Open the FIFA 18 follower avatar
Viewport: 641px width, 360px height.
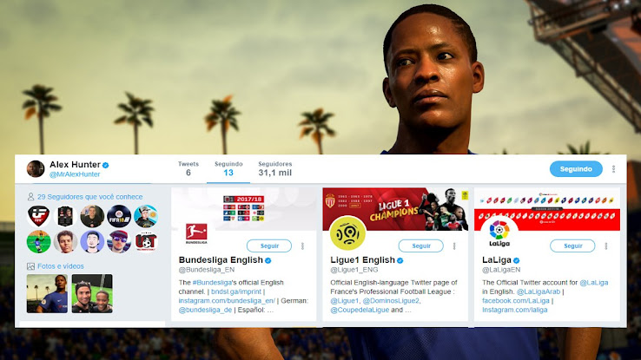click(x=119, y=216)
